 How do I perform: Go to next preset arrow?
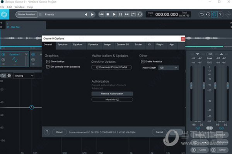92,15
